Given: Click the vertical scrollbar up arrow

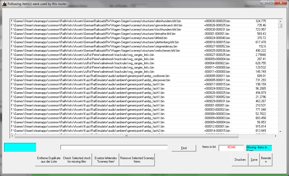Looking at the screenshot, I should (x=280, y=21).
